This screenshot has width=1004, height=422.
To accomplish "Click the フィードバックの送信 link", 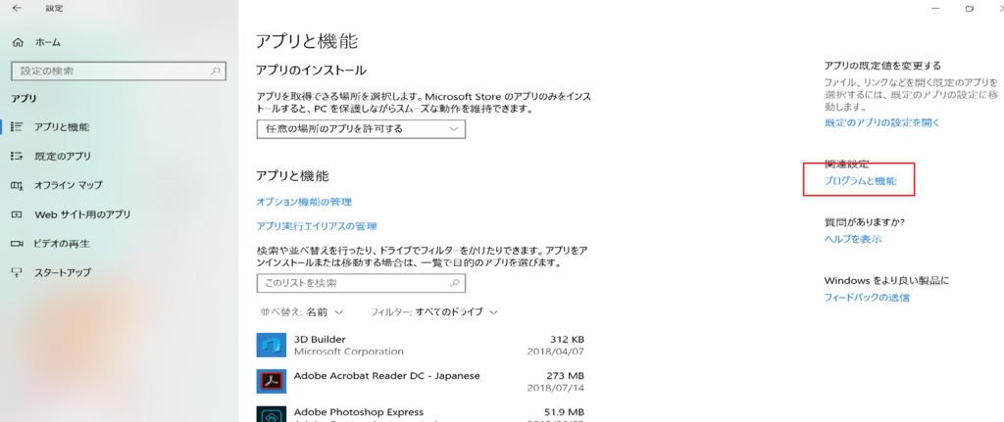I will tap(867, 298).
